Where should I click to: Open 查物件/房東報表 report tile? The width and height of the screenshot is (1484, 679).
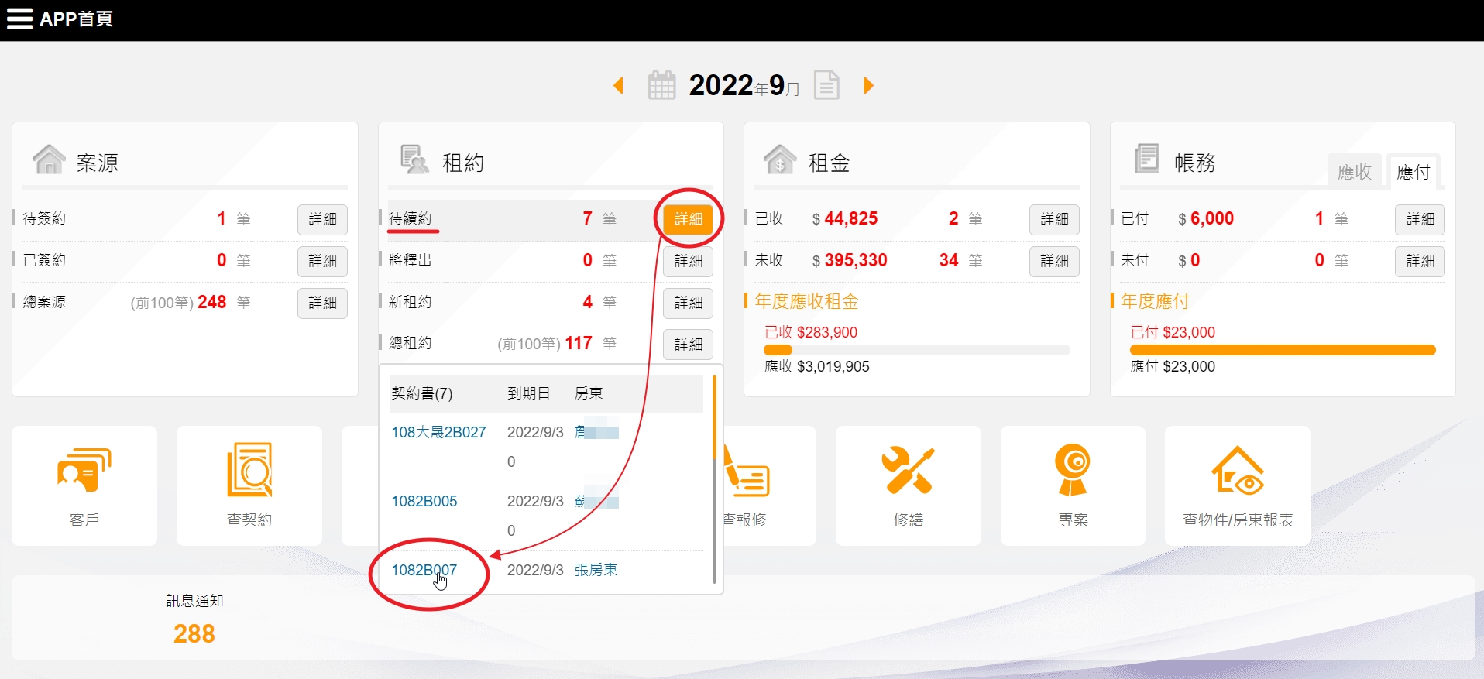coord(1238,485)
